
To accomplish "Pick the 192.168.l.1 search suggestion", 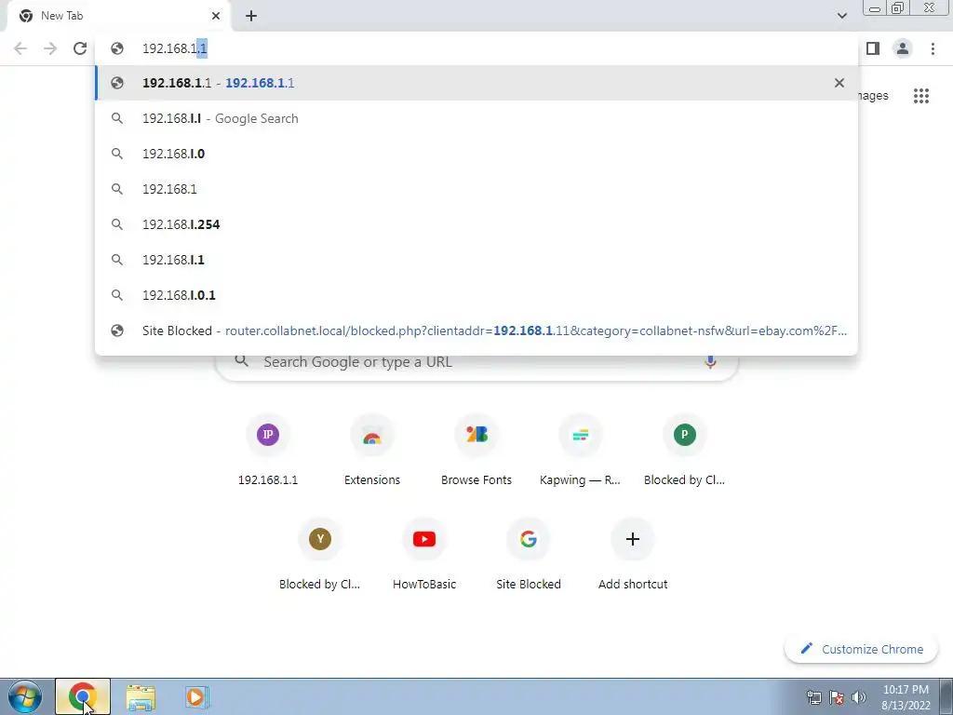I will 476,260.
